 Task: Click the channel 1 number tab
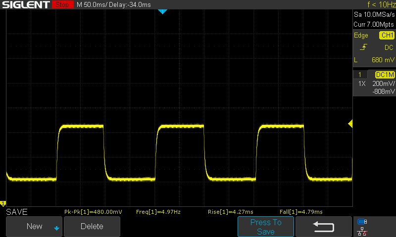(360, 75)
